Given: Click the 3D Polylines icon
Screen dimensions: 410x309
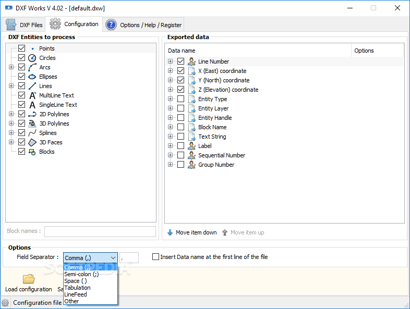Looking at the screenshot, I should point(32,123).
